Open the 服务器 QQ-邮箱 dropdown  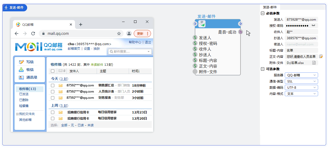click(301, 75)
